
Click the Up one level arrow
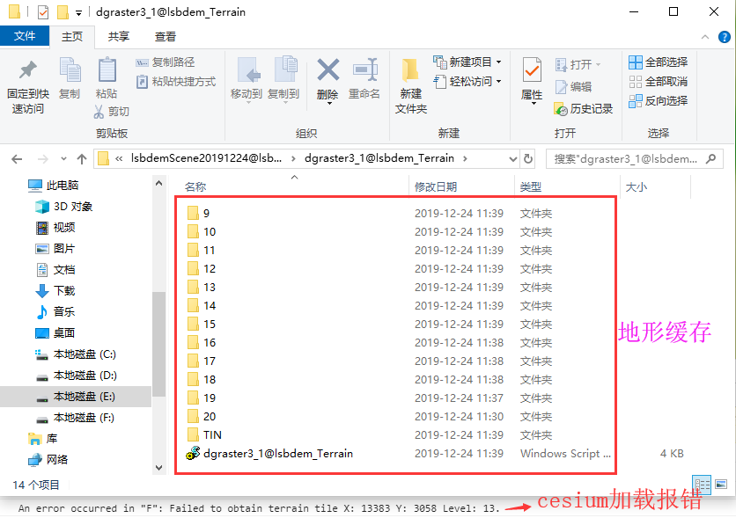coord(82,159)
